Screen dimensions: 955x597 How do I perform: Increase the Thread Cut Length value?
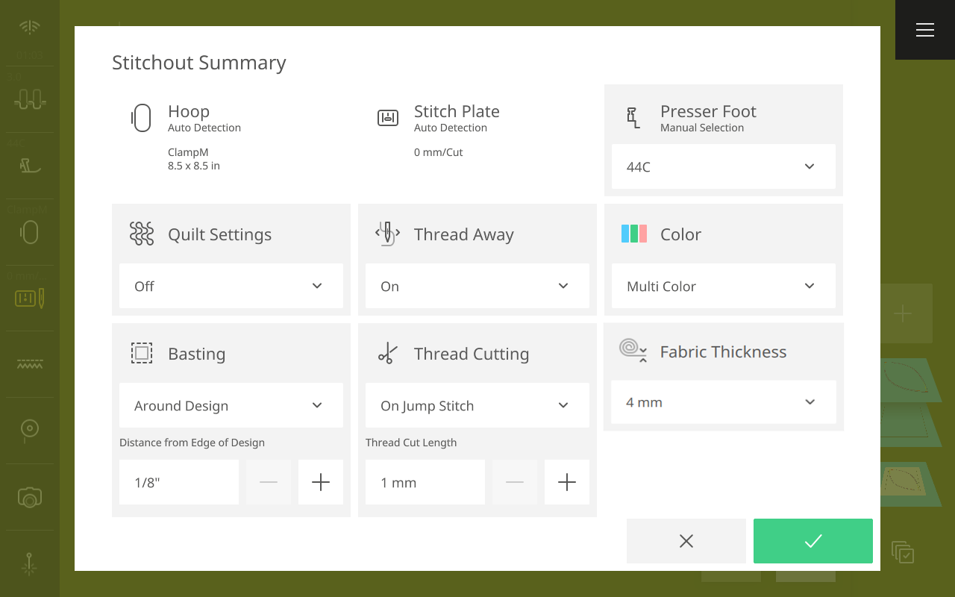[x=567, y=482]
